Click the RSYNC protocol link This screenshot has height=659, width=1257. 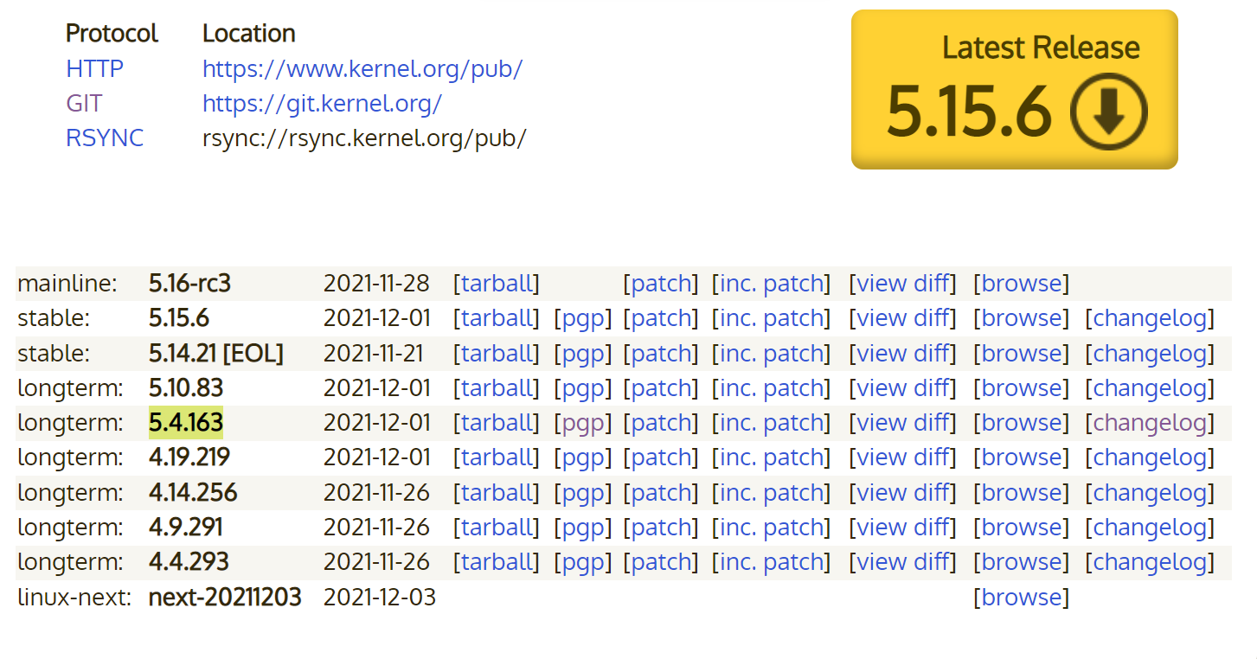(104, 138)
